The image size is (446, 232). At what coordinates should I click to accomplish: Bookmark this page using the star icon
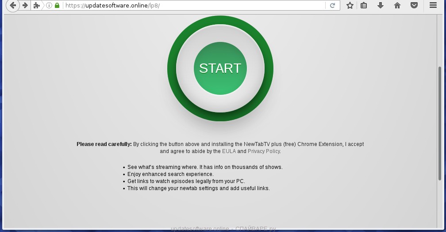click(x=350, y=6)
